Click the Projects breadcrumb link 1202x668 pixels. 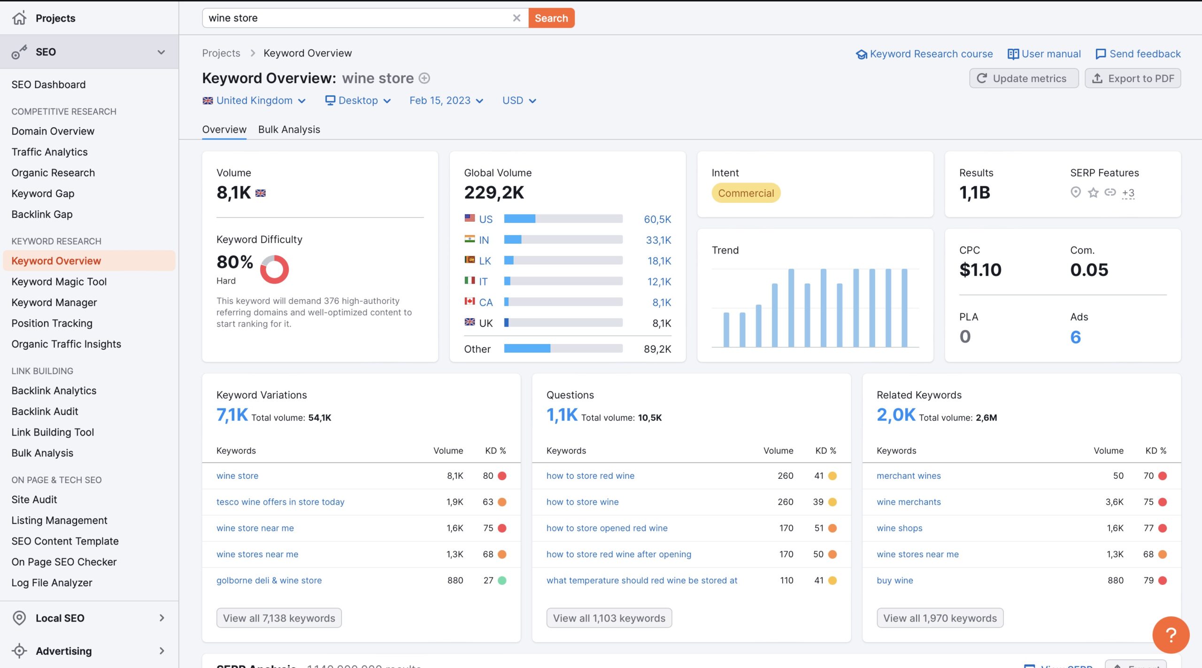click(x=221, y=53)
